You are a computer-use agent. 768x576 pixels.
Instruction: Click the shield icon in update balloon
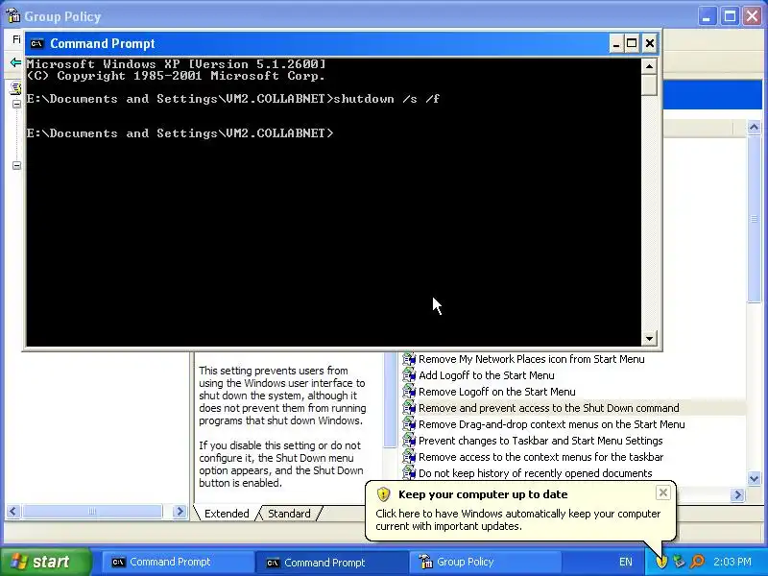(383, 494)
